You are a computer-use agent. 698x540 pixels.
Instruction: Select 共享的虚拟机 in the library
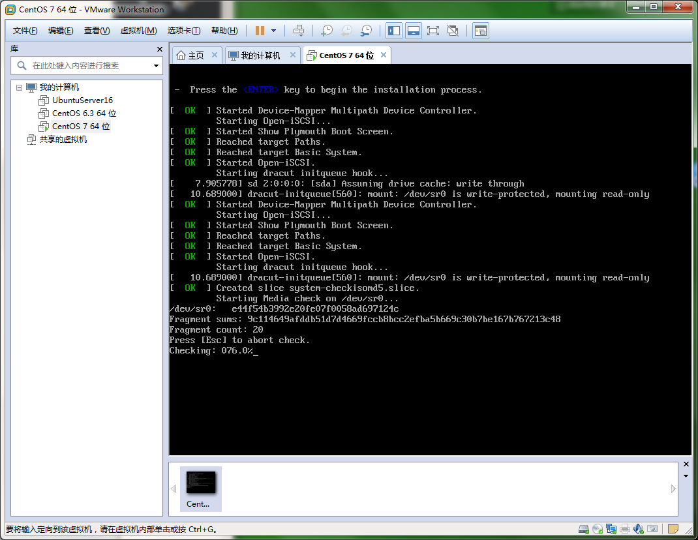click(63, 140)
